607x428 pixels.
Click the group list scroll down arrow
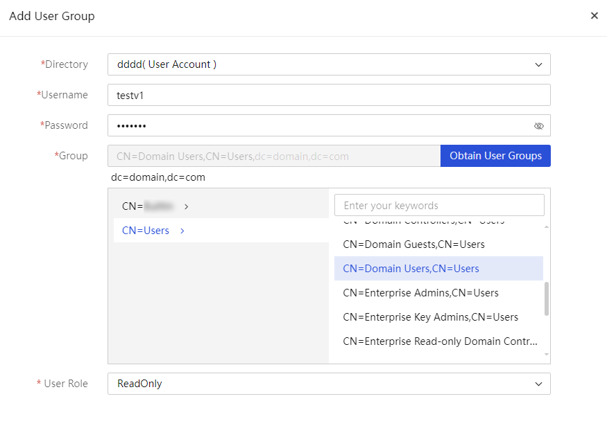click(547, 354)
